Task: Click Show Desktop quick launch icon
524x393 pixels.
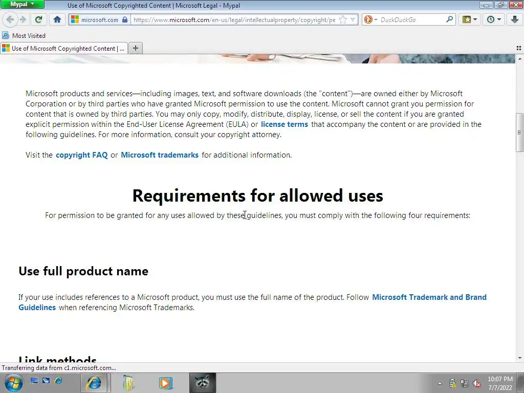Action: (34, 380)
